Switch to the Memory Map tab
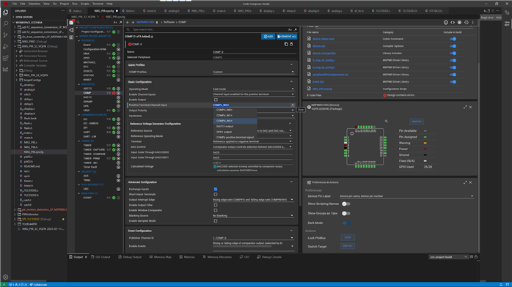Viewport: 512px width, 287px height. pos(161,257)
